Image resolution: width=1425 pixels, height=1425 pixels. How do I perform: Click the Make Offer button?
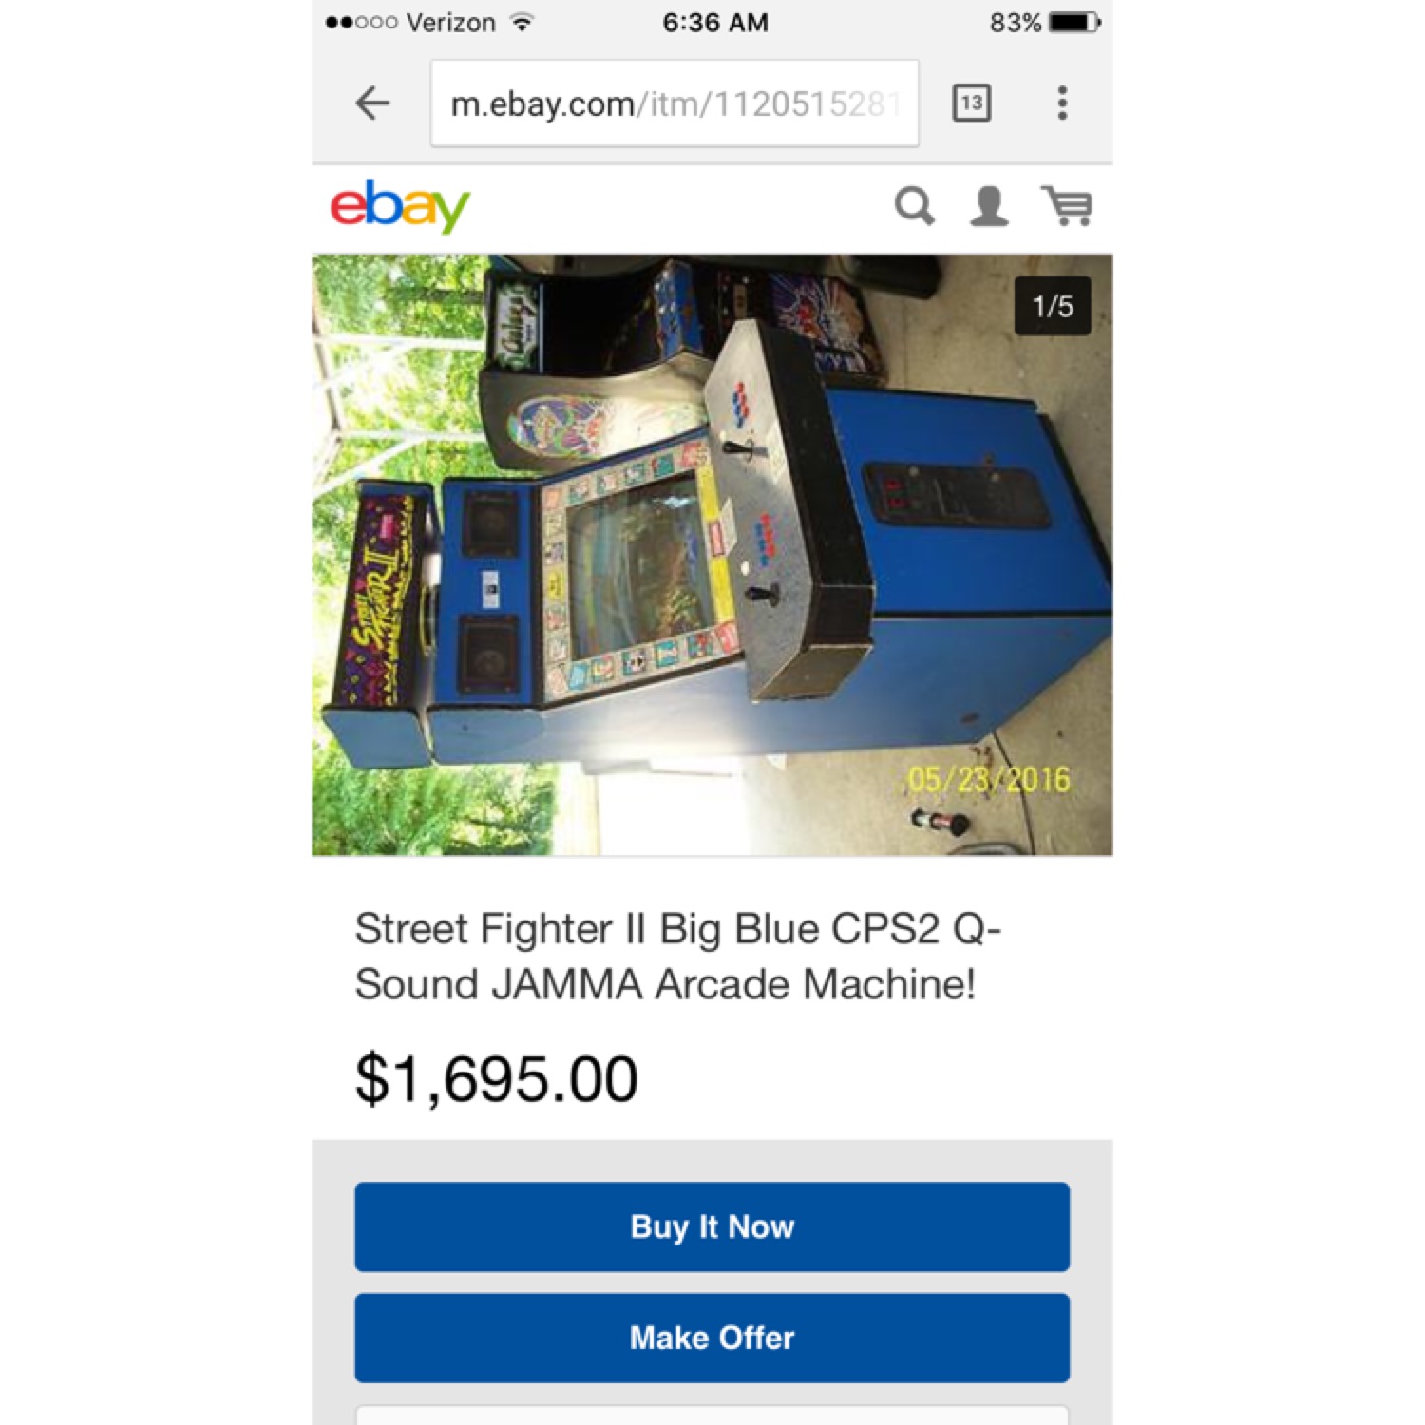pos(712,1338)
